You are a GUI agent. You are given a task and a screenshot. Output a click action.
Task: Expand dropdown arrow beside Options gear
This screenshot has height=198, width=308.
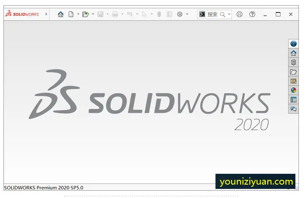pyautogui.click(x=187, y=14)
